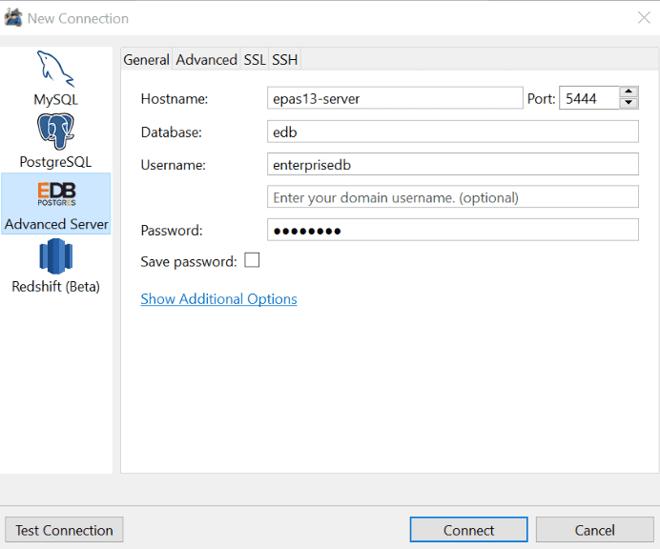The image size is (660, 549).
Task: Open the SSH tab
Action: 284,59
